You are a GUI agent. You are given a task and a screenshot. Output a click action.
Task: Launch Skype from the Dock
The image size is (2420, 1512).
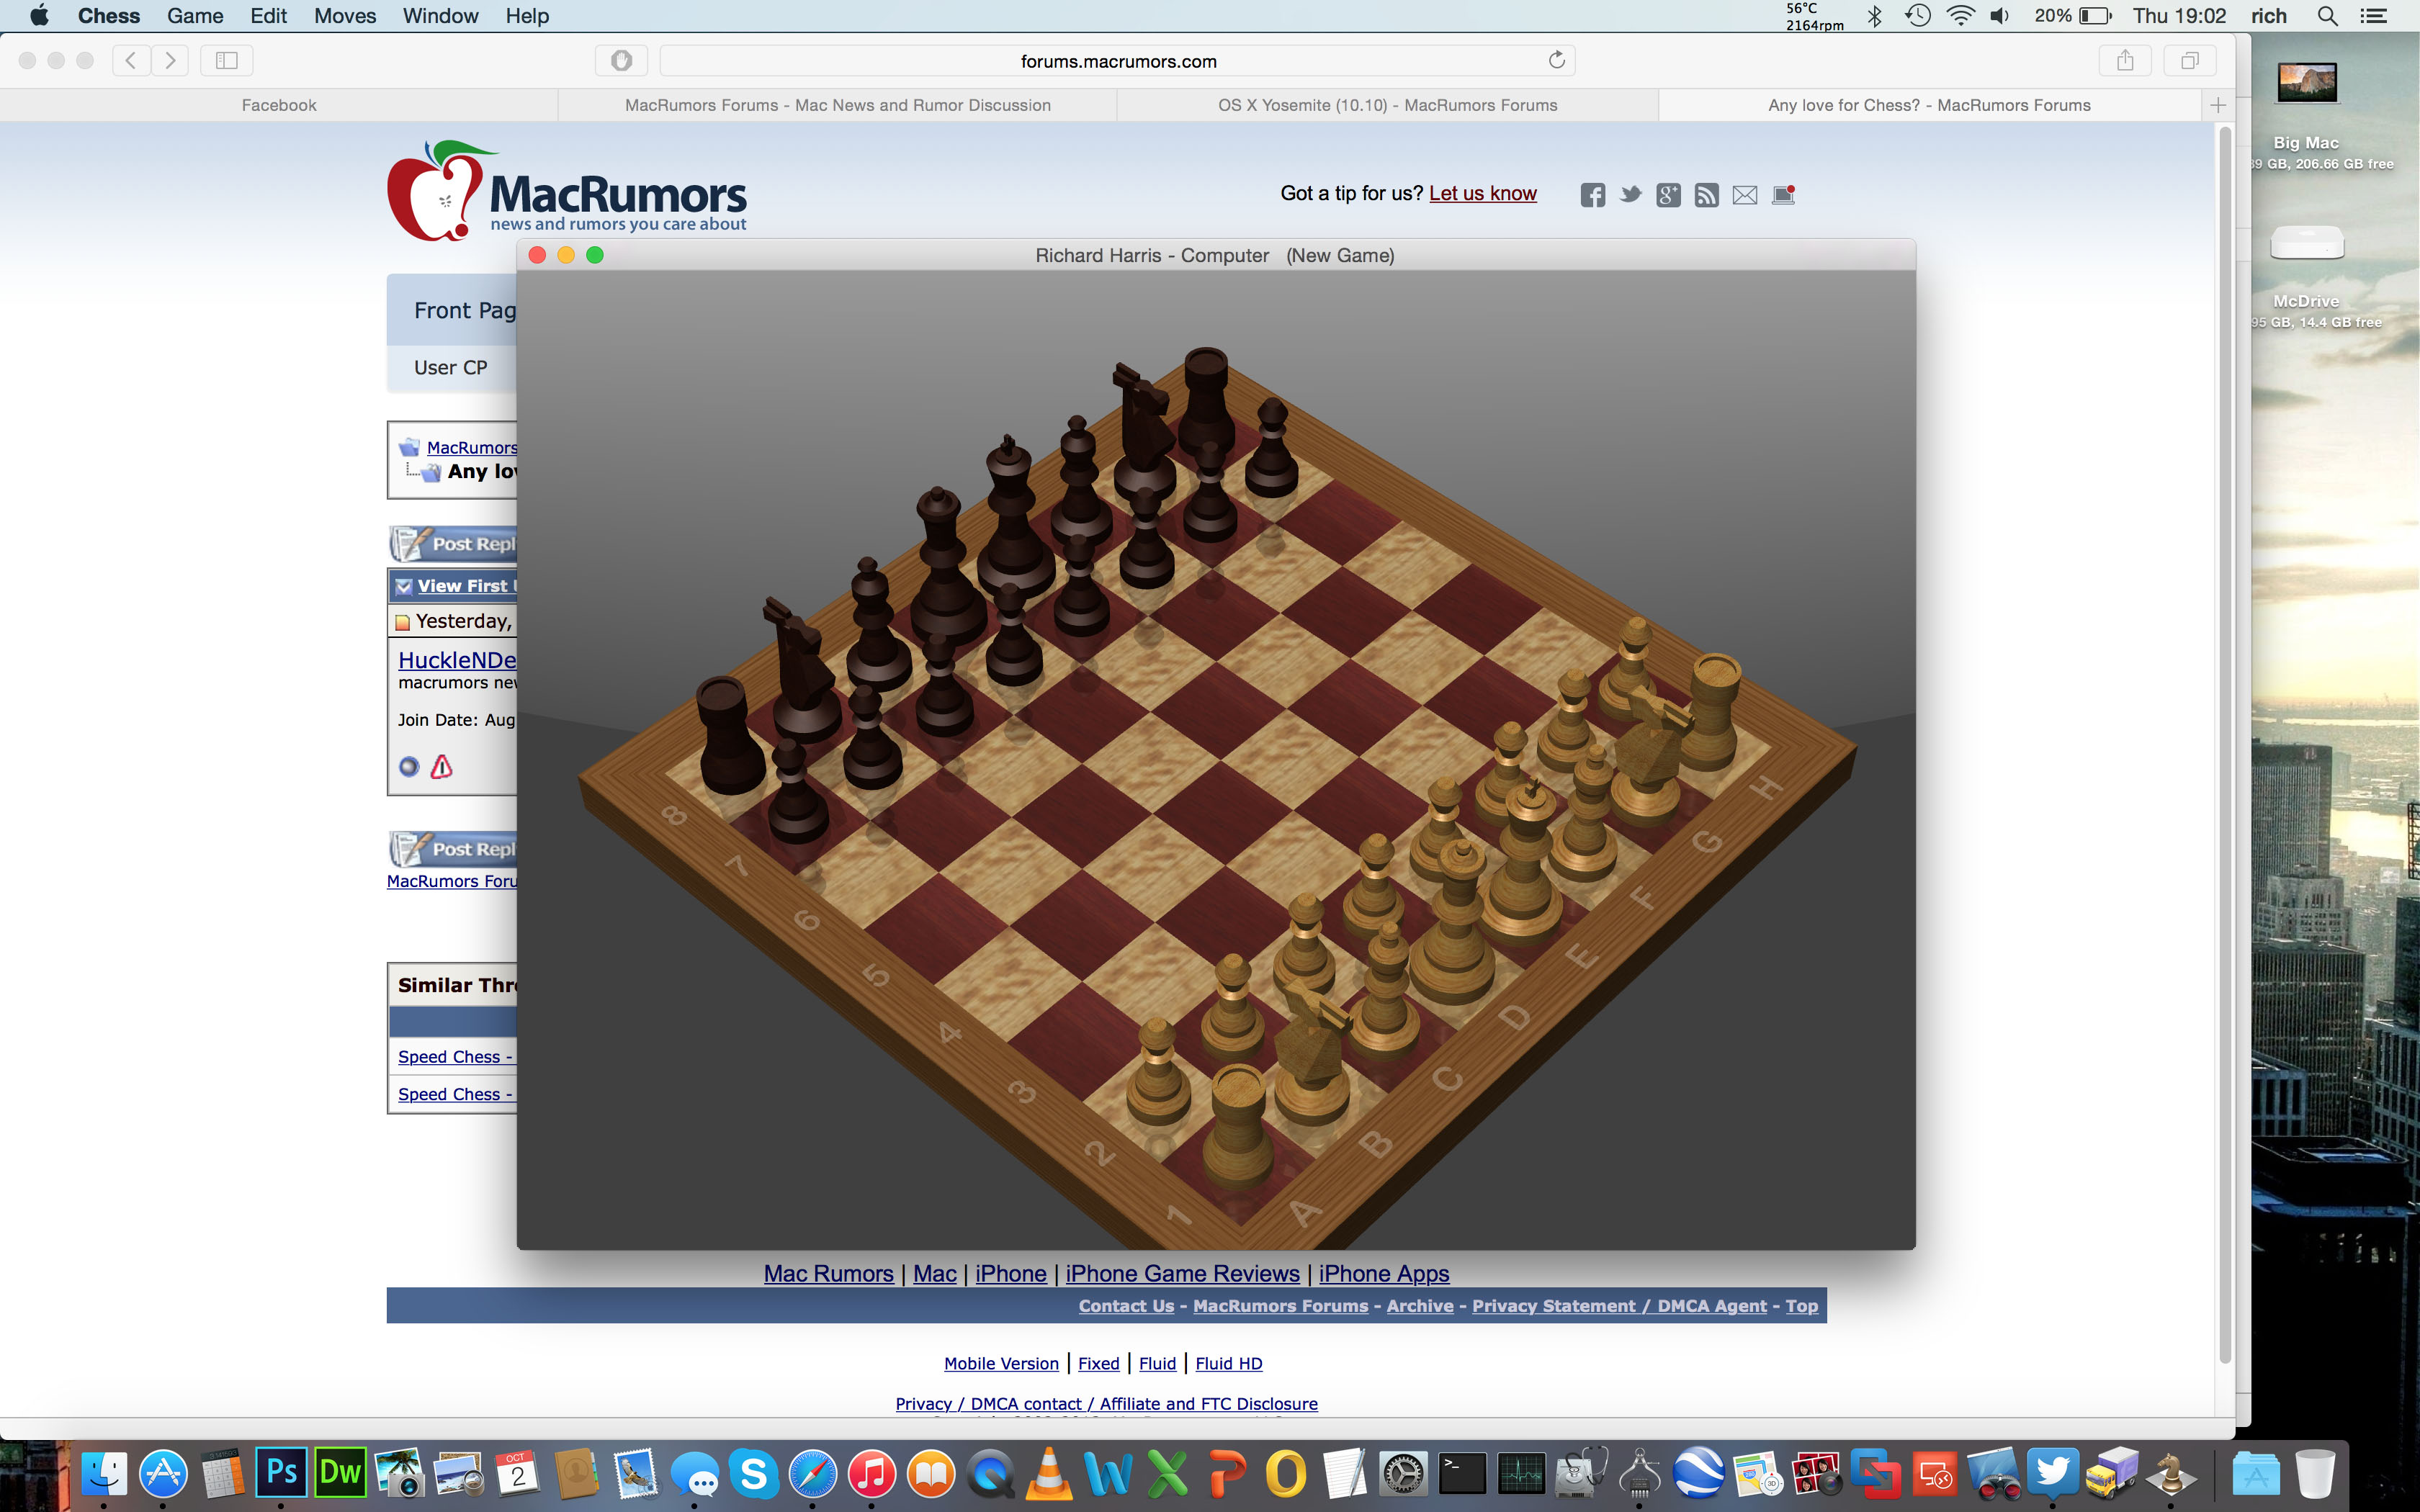coord(753,1473)
